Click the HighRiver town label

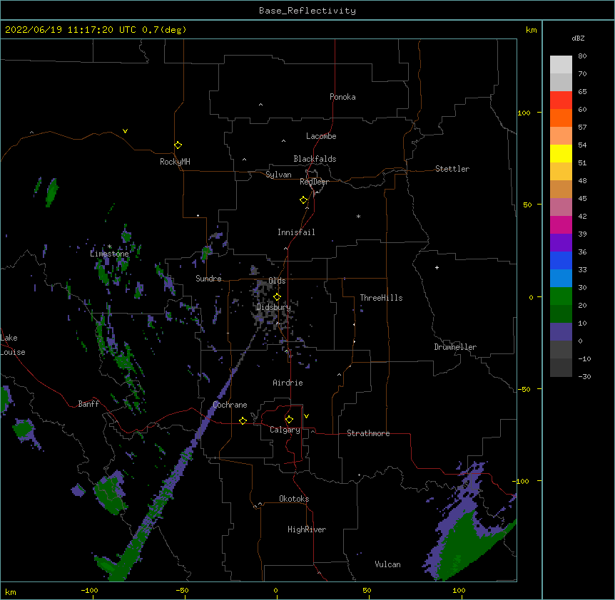pyautogui.click(x=307, y=529)
